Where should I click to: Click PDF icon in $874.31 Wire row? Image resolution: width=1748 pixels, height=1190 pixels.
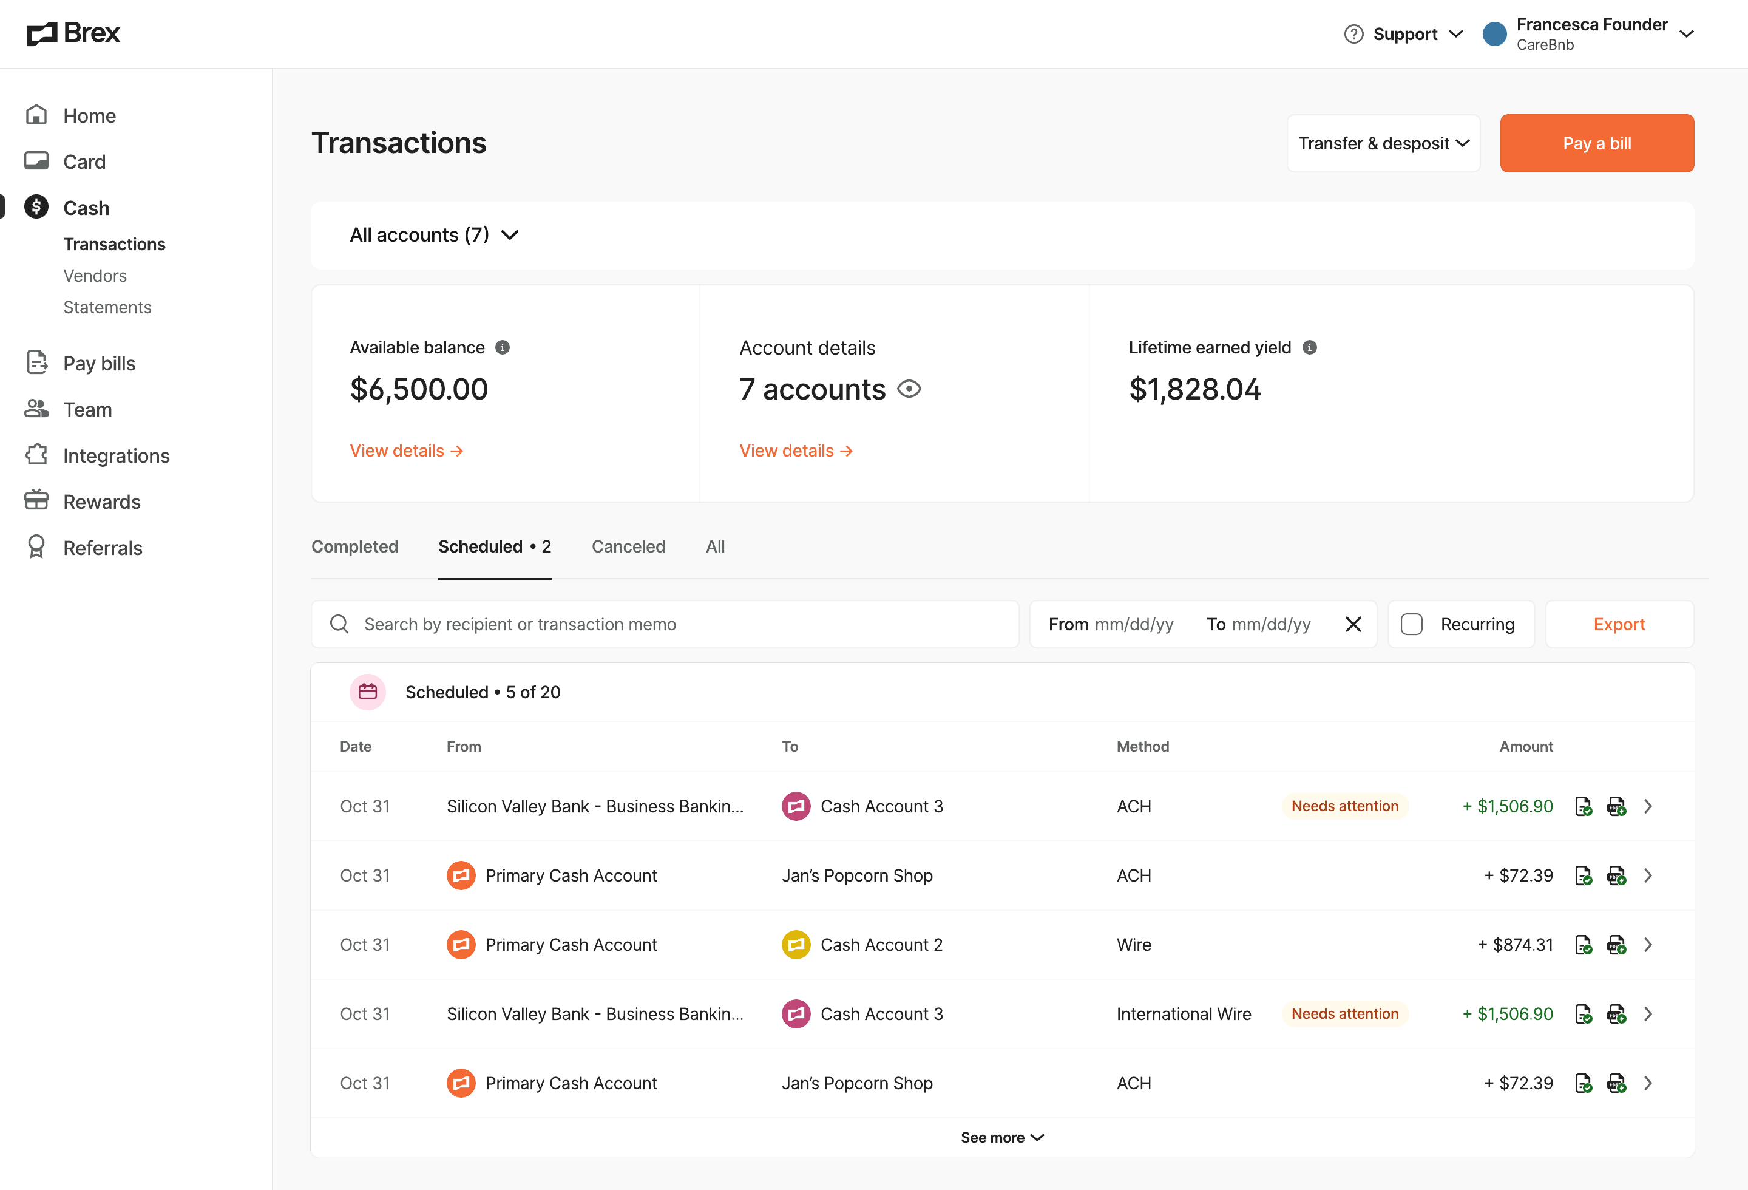[1616, 945]
